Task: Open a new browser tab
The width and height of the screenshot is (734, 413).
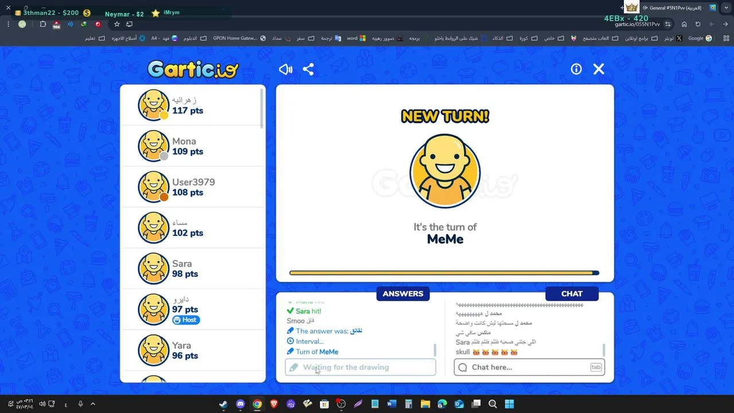Action: [622, 7]
